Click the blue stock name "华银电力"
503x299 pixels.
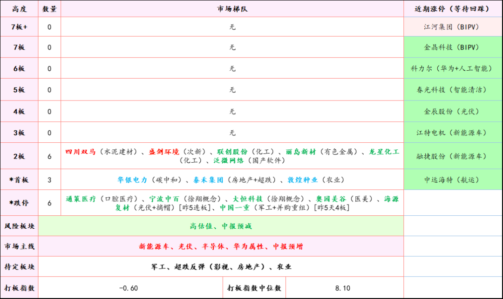click(x=132, y=180)
